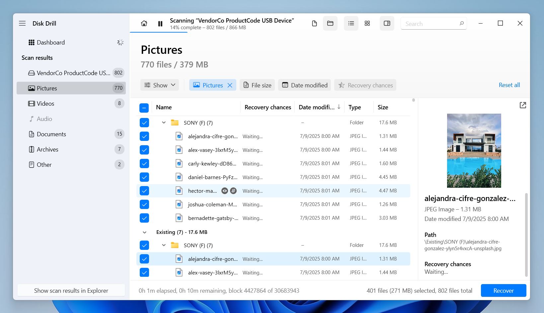Screen dimensions: 544x313
Task: Preview hector-ma file with eye icon
Action: tap(225, 191)
